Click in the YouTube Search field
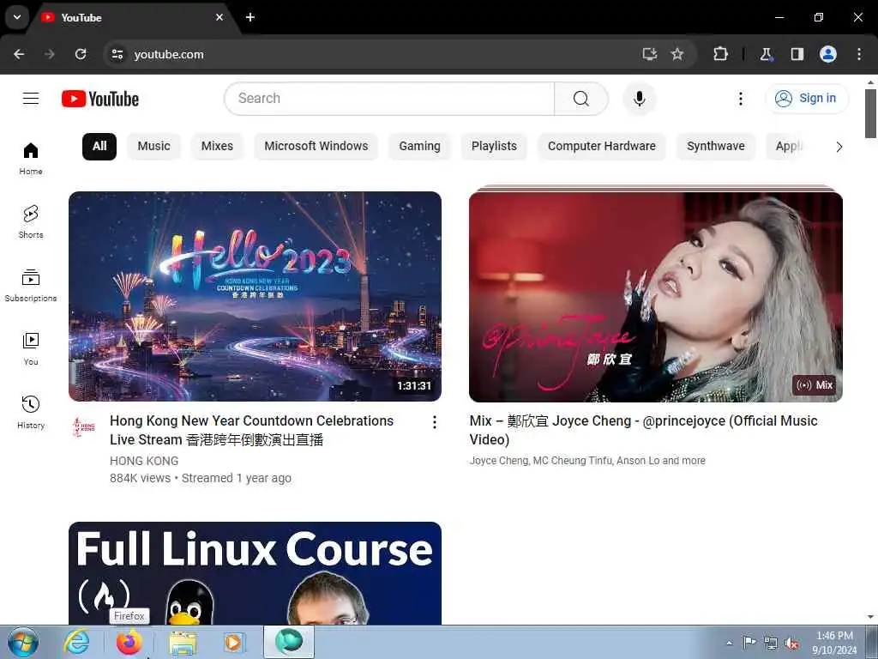Screen dimensions: 878x659 coord(389,99)
